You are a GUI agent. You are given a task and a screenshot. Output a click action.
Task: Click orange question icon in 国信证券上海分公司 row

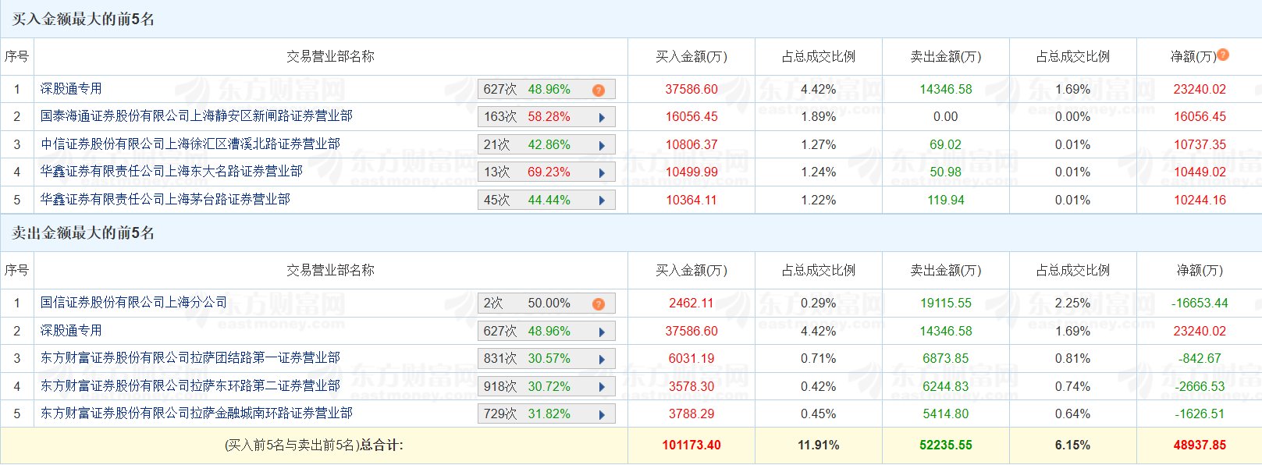[x=599, y=304]
